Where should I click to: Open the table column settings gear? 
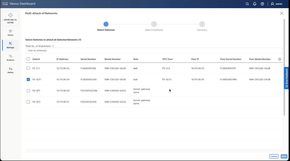(279, 59)
